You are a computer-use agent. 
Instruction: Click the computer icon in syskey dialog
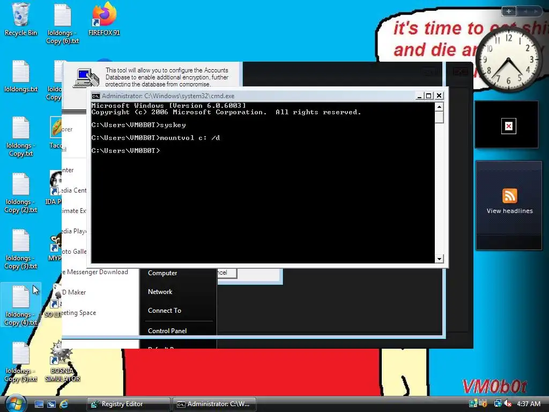click(x=86, y=78)
